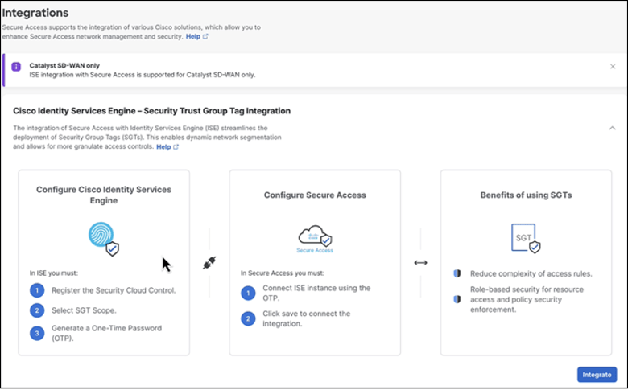Click 'Click save to connect the integration.' text
This screenshot has width=628, height=390.
click(x=307, y=318)
